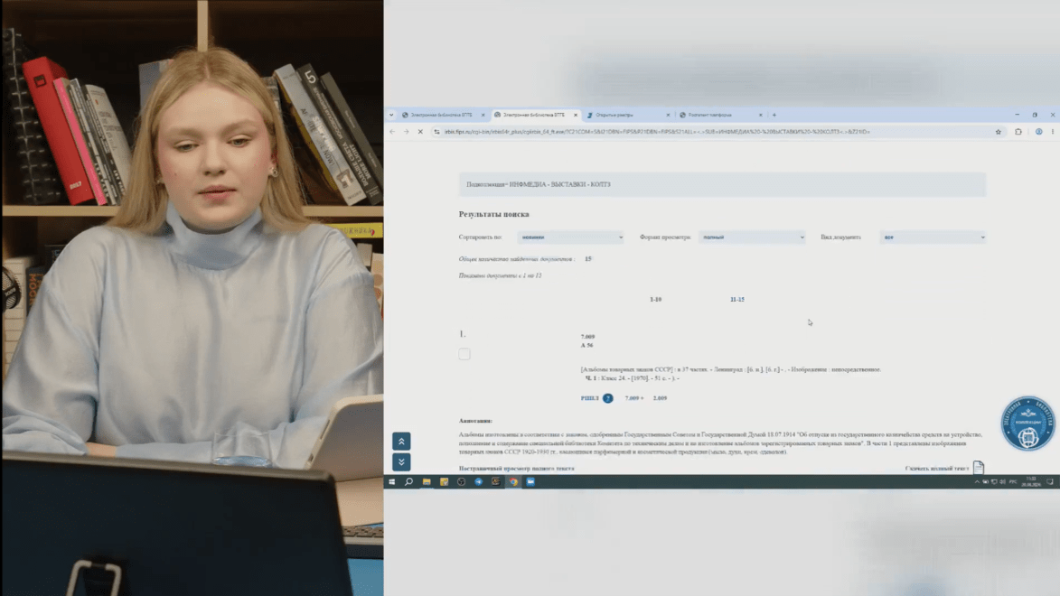Image resolution: width=1060 pixels, height=596 pixels.
Task: Open Chrome from the taskbar
Action: [513, 482]
